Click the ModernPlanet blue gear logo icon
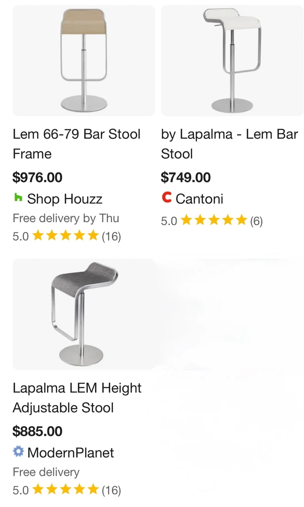Screen dimensions: 304x507 (x=18, y=452)
